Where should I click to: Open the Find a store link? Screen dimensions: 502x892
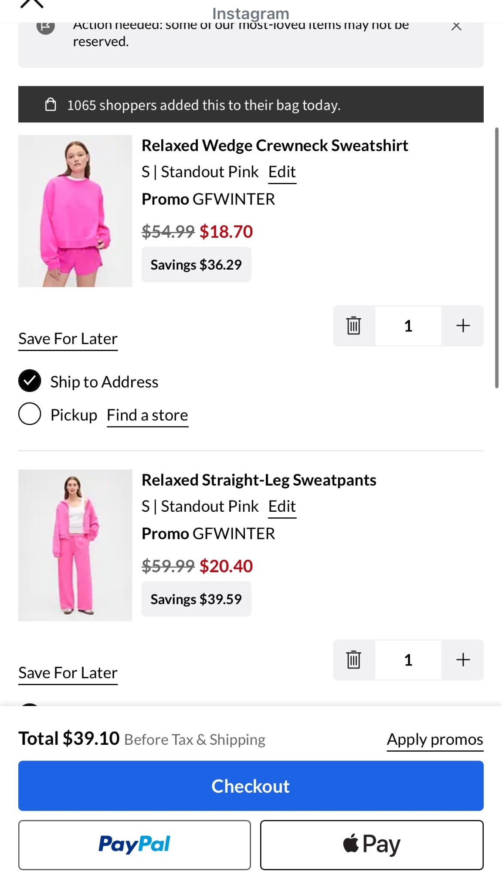(x=147, y=415)
